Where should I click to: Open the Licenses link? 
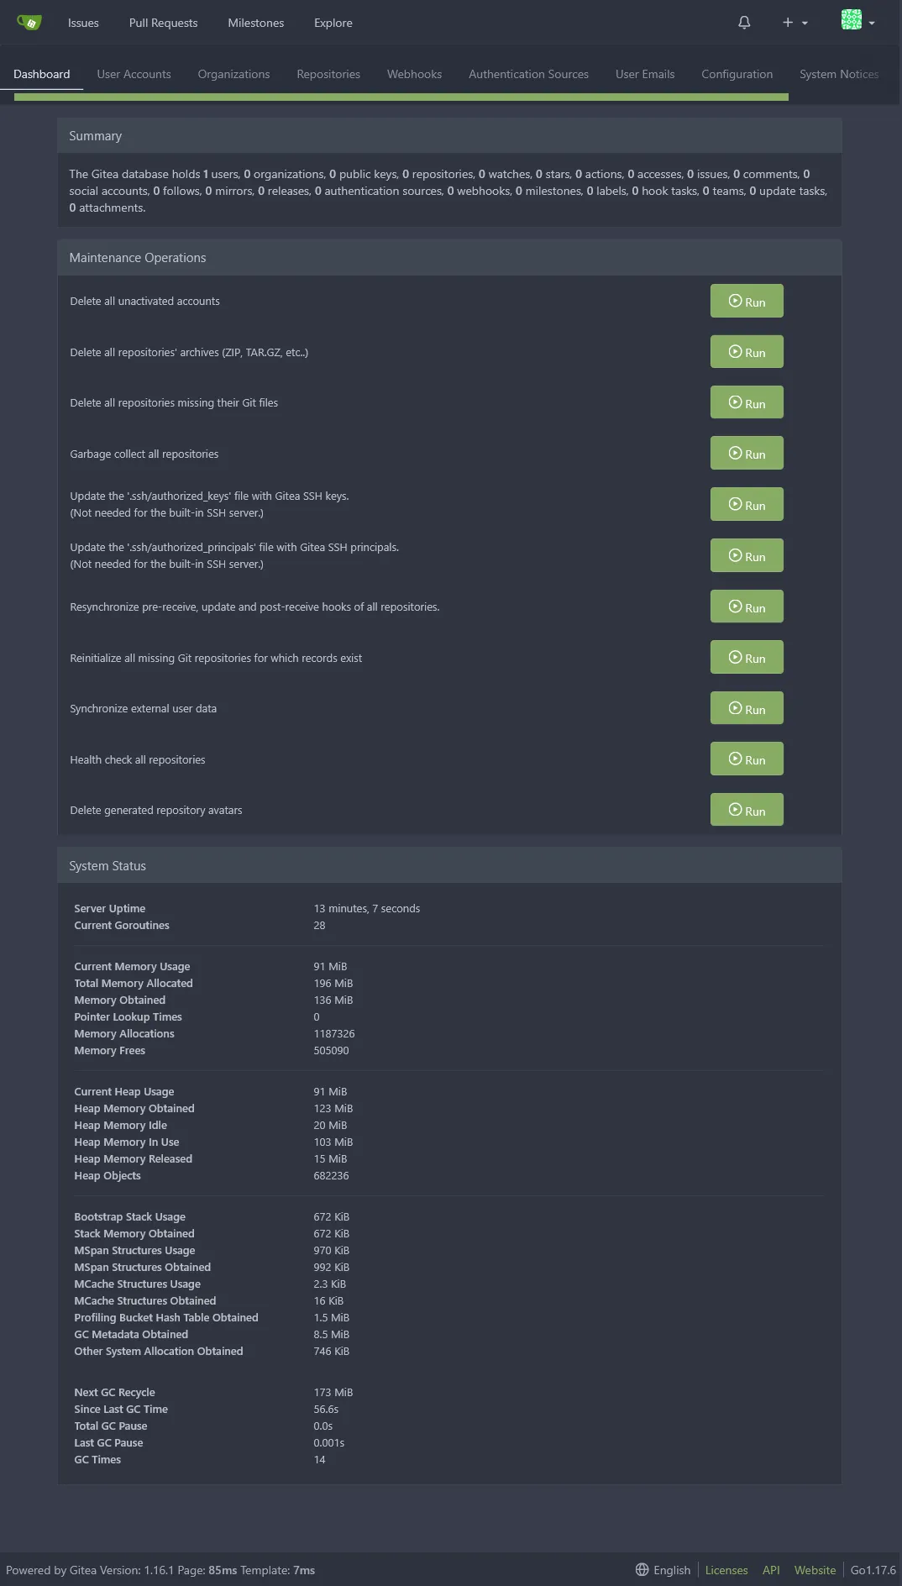coord(726,1570)
